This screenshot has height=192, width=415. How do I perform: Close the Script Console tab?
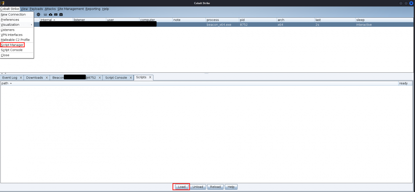pyautogui.click(x=131, y=78)
